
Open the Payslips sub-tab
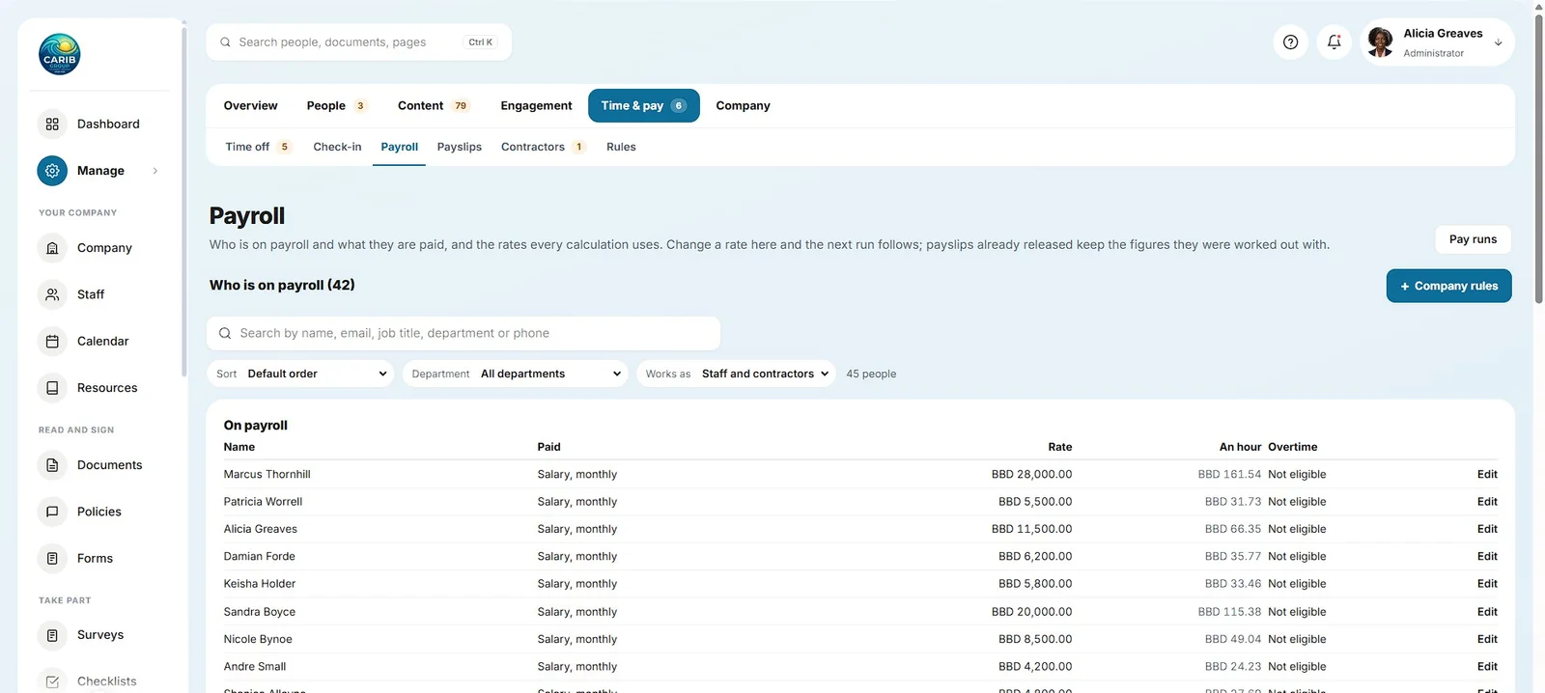point(459,147)
